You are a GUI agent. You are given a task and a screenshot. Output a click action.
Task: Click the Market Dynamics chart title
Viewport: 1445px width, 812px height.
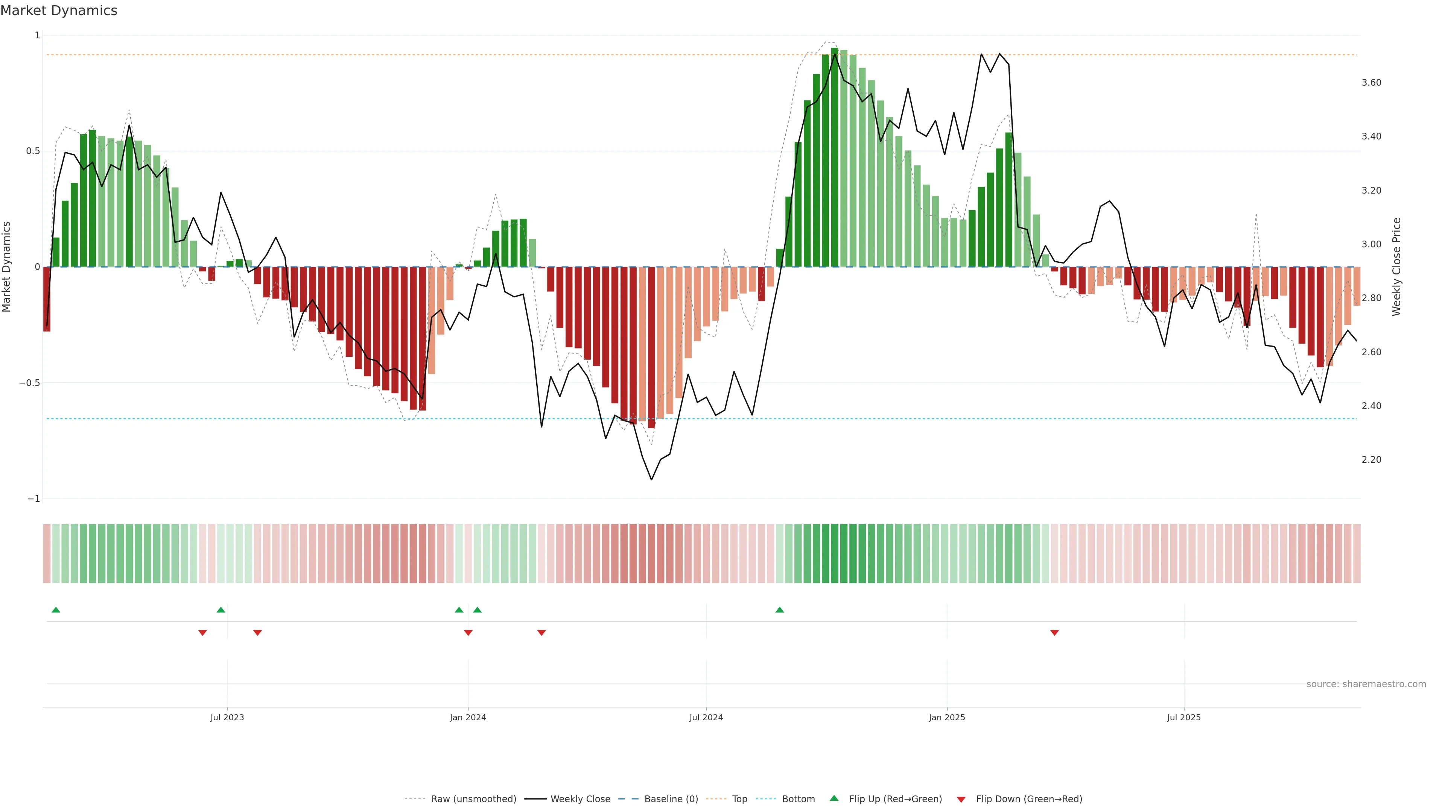(59, 11)
